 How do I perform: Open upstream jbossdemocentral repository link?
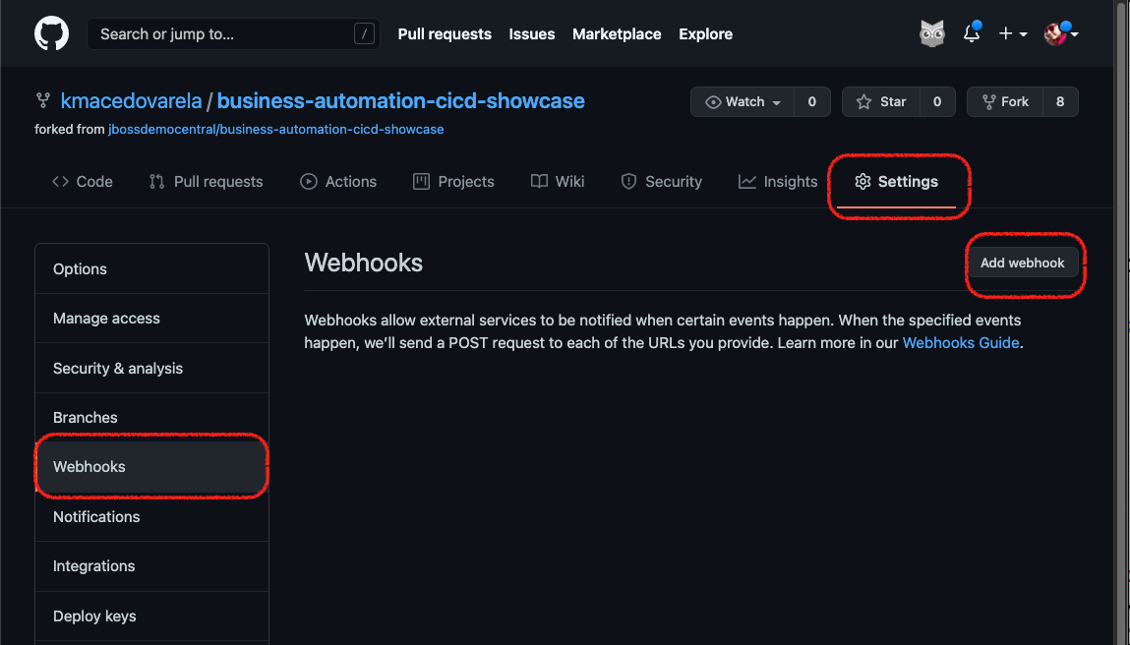pos(276,130)
